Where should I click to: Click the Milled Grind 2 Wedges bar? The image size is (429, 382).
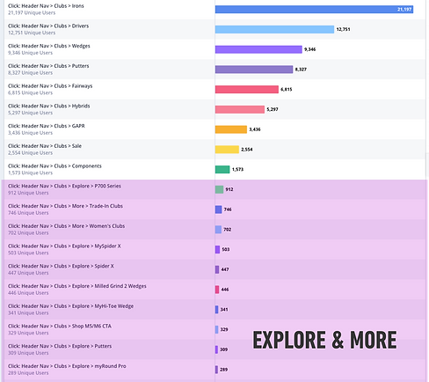click(217, 290)
